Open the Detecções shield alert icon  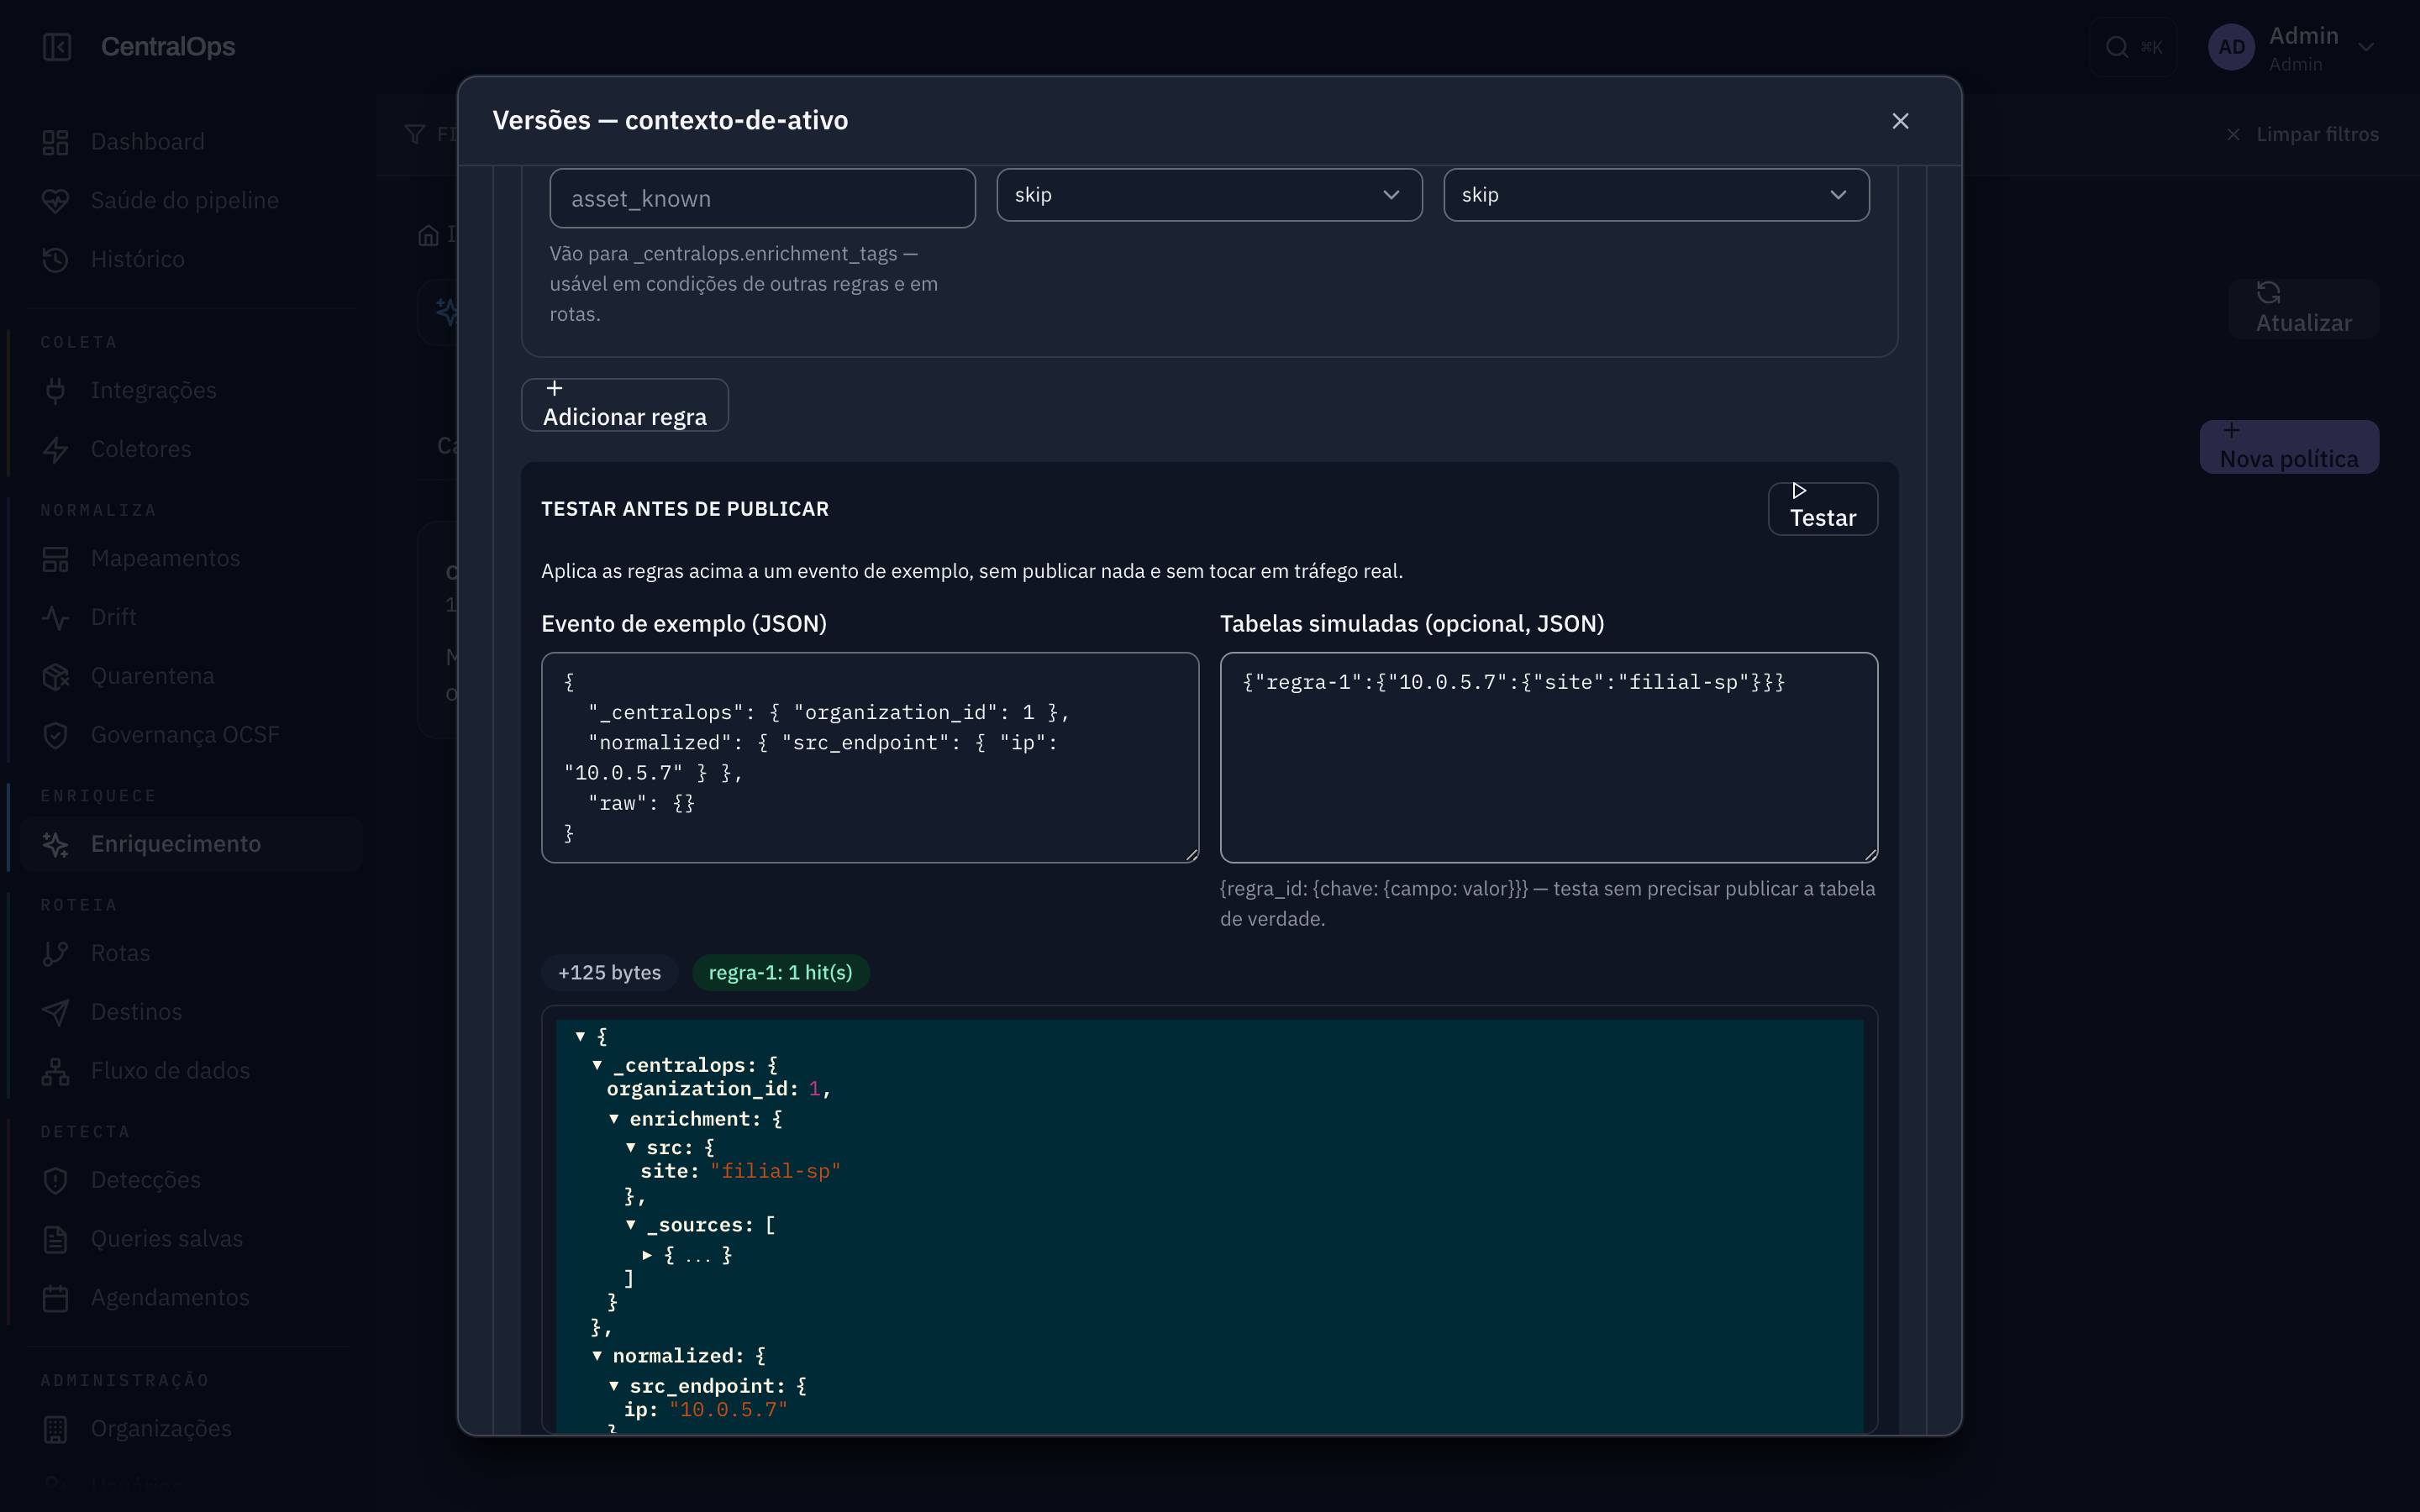[55, 1181]
